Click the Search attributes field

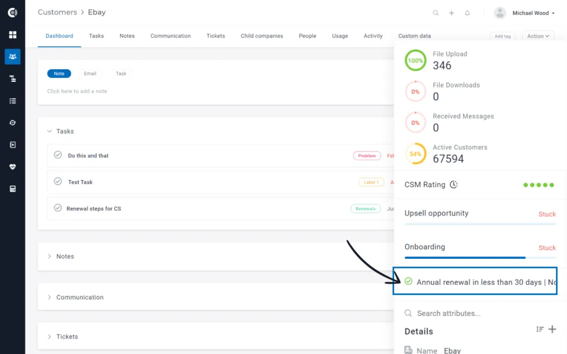(x=480, y=313)
